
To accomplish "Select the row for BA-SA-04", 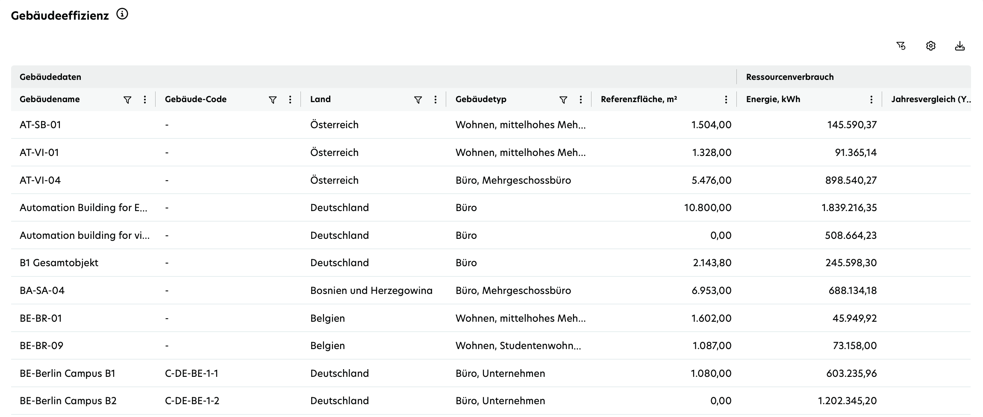I will click(x=41, y=290).
